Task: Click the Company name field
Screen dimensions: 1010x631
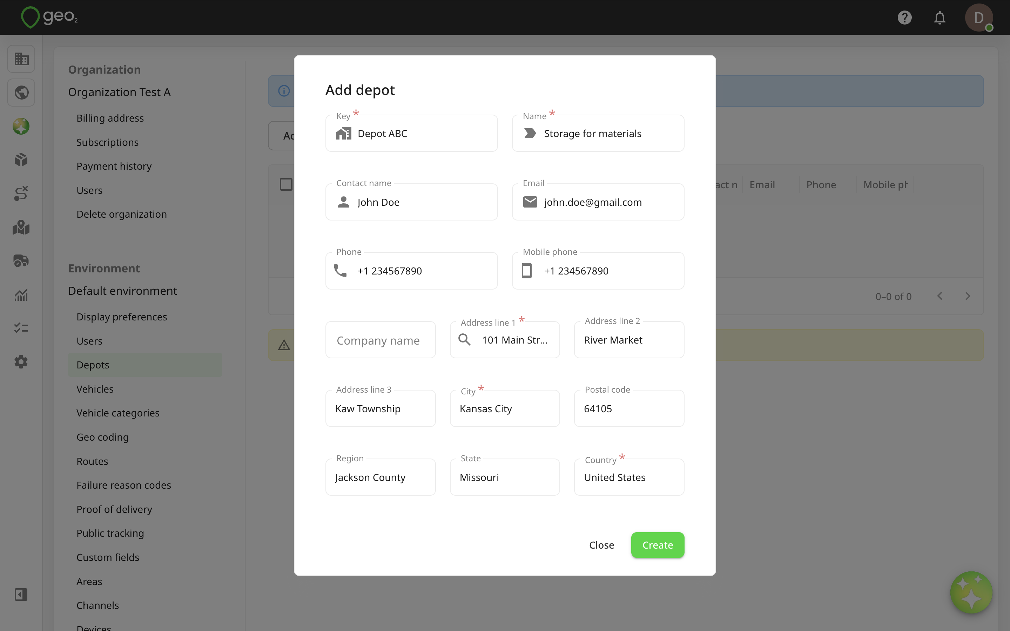Action: tap(381, 340)
